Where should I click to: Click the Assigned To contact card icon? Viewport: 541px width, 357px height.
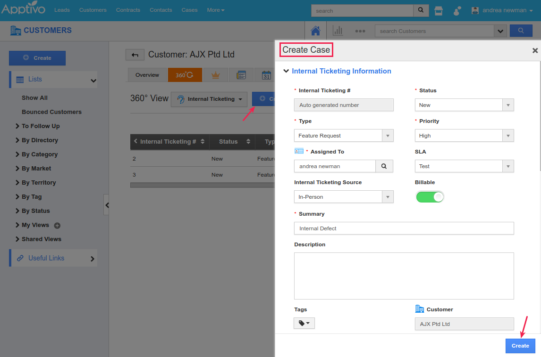(299, 151)
